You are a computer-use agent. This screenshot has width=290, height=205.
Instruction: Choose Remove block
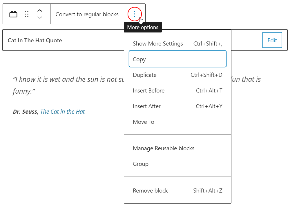(x=177, y=191)
